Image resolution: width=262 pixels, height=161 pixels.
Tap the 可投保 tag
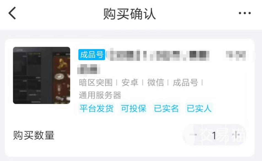[x=134, y=108]
